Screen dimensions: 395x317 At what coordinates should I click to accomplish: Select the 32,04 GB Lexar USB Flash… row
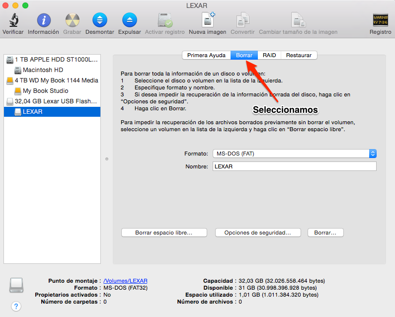(x=52, y=101)
